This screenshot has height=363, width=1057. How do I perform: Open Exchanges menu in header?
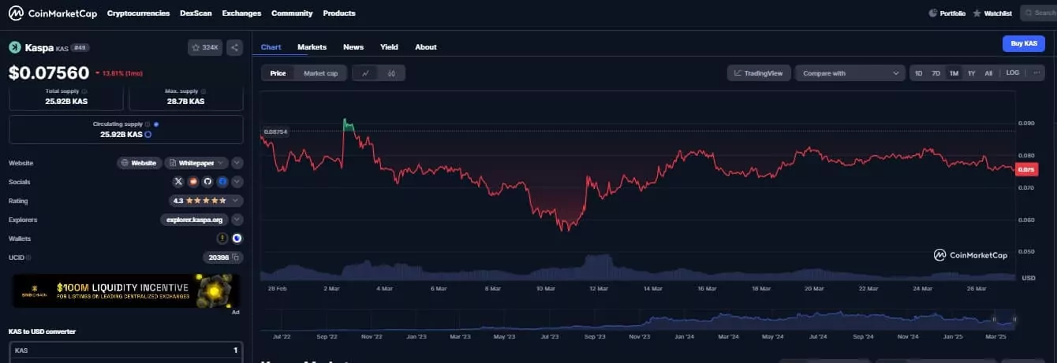(x=241, y=13)
